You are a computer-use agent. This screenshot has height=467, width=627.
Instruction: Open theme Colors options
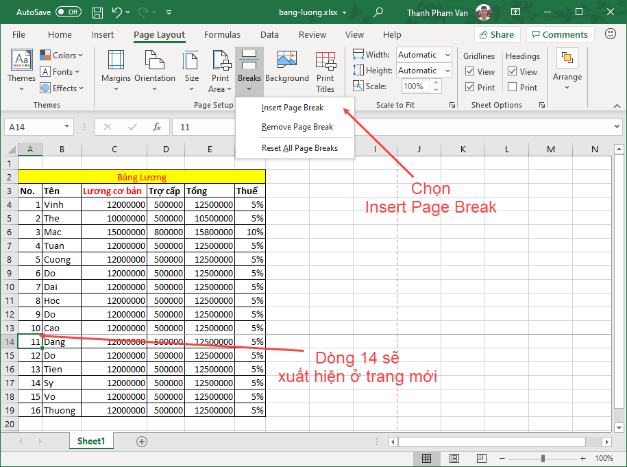tap(62, 56)
